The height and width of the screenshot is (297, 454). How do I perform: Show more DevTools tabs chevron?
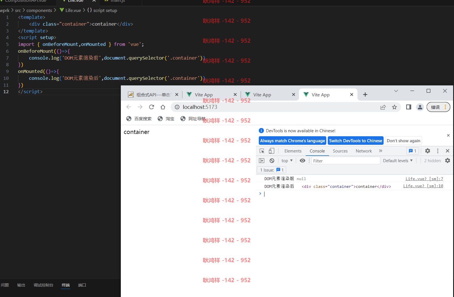(x=380, y=151)
